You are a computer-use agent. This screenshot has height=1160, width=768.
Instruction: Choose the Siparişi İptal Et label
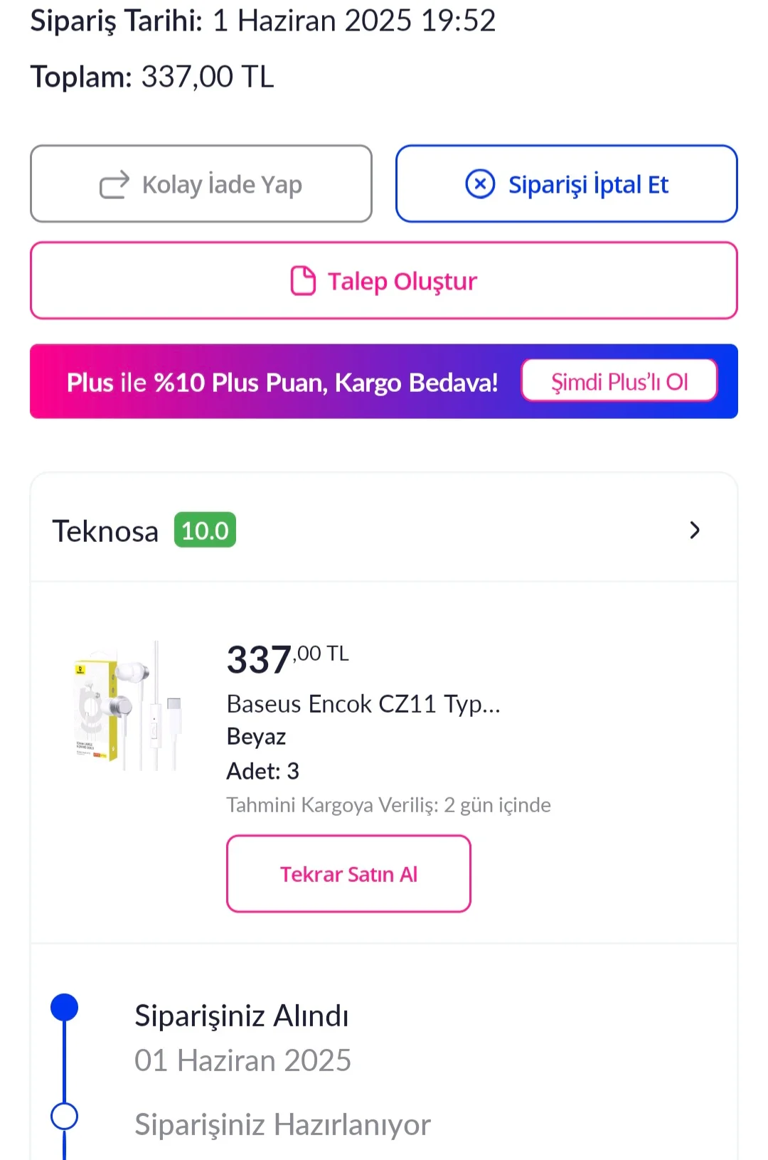coord(588,185)
